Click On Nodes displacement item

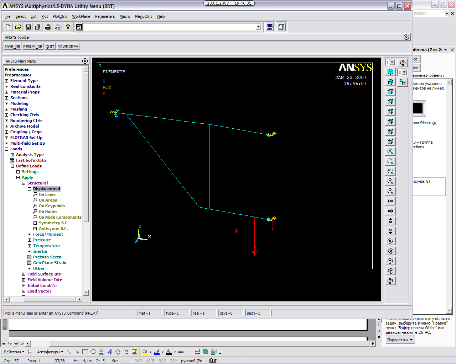coord(48,212)
